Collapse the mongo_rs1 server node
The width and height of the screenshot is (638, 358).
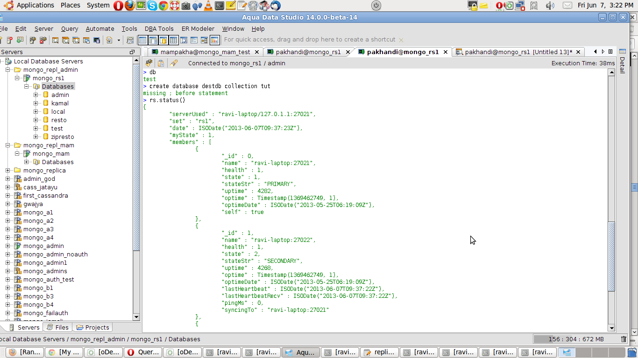click(x=17, y=78)
